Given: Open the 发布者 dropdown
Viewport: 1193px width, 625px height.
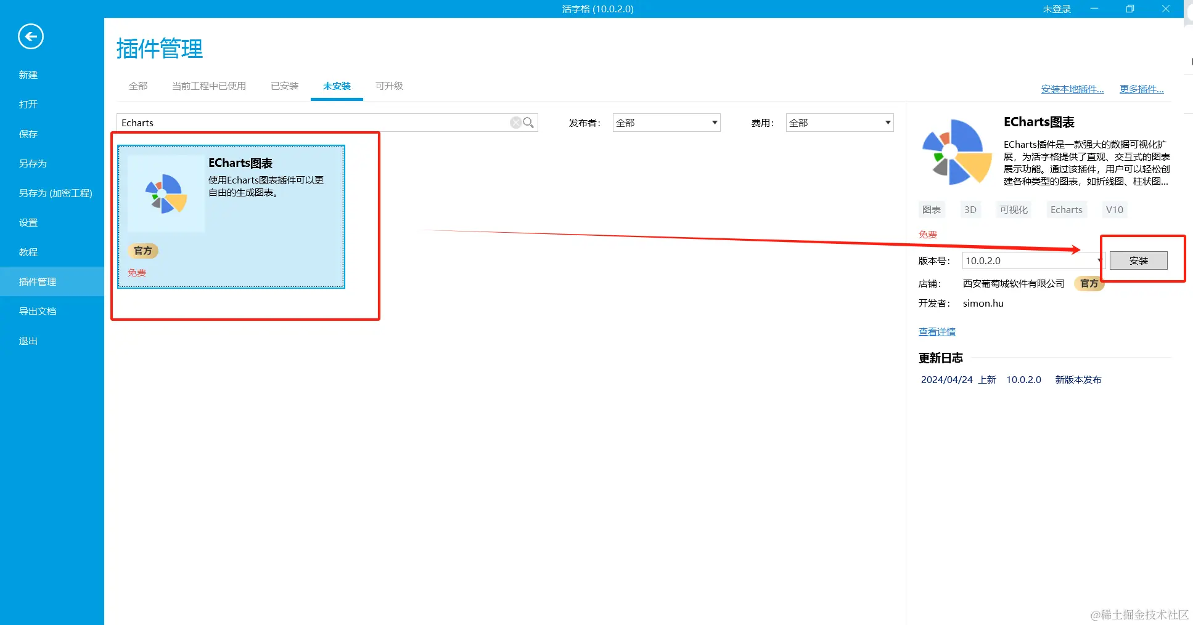Looking at the screenshot, I should click(666, 123).
